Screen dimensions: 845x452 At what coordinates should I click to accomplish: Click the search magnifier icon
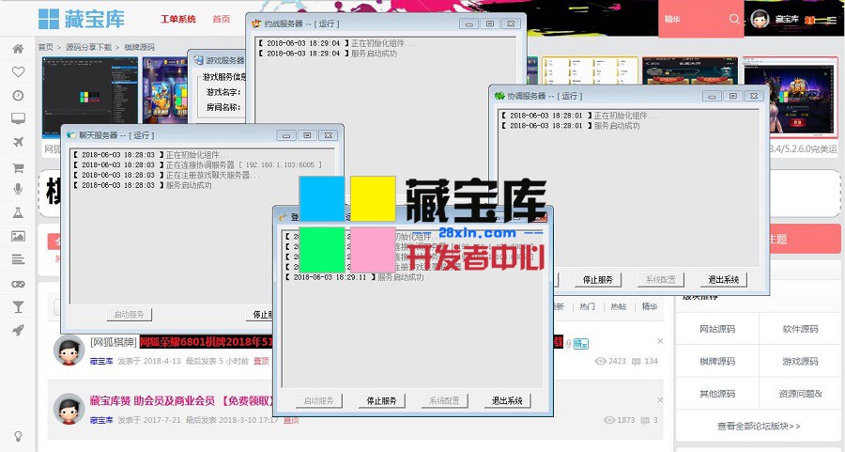point(734,19)
